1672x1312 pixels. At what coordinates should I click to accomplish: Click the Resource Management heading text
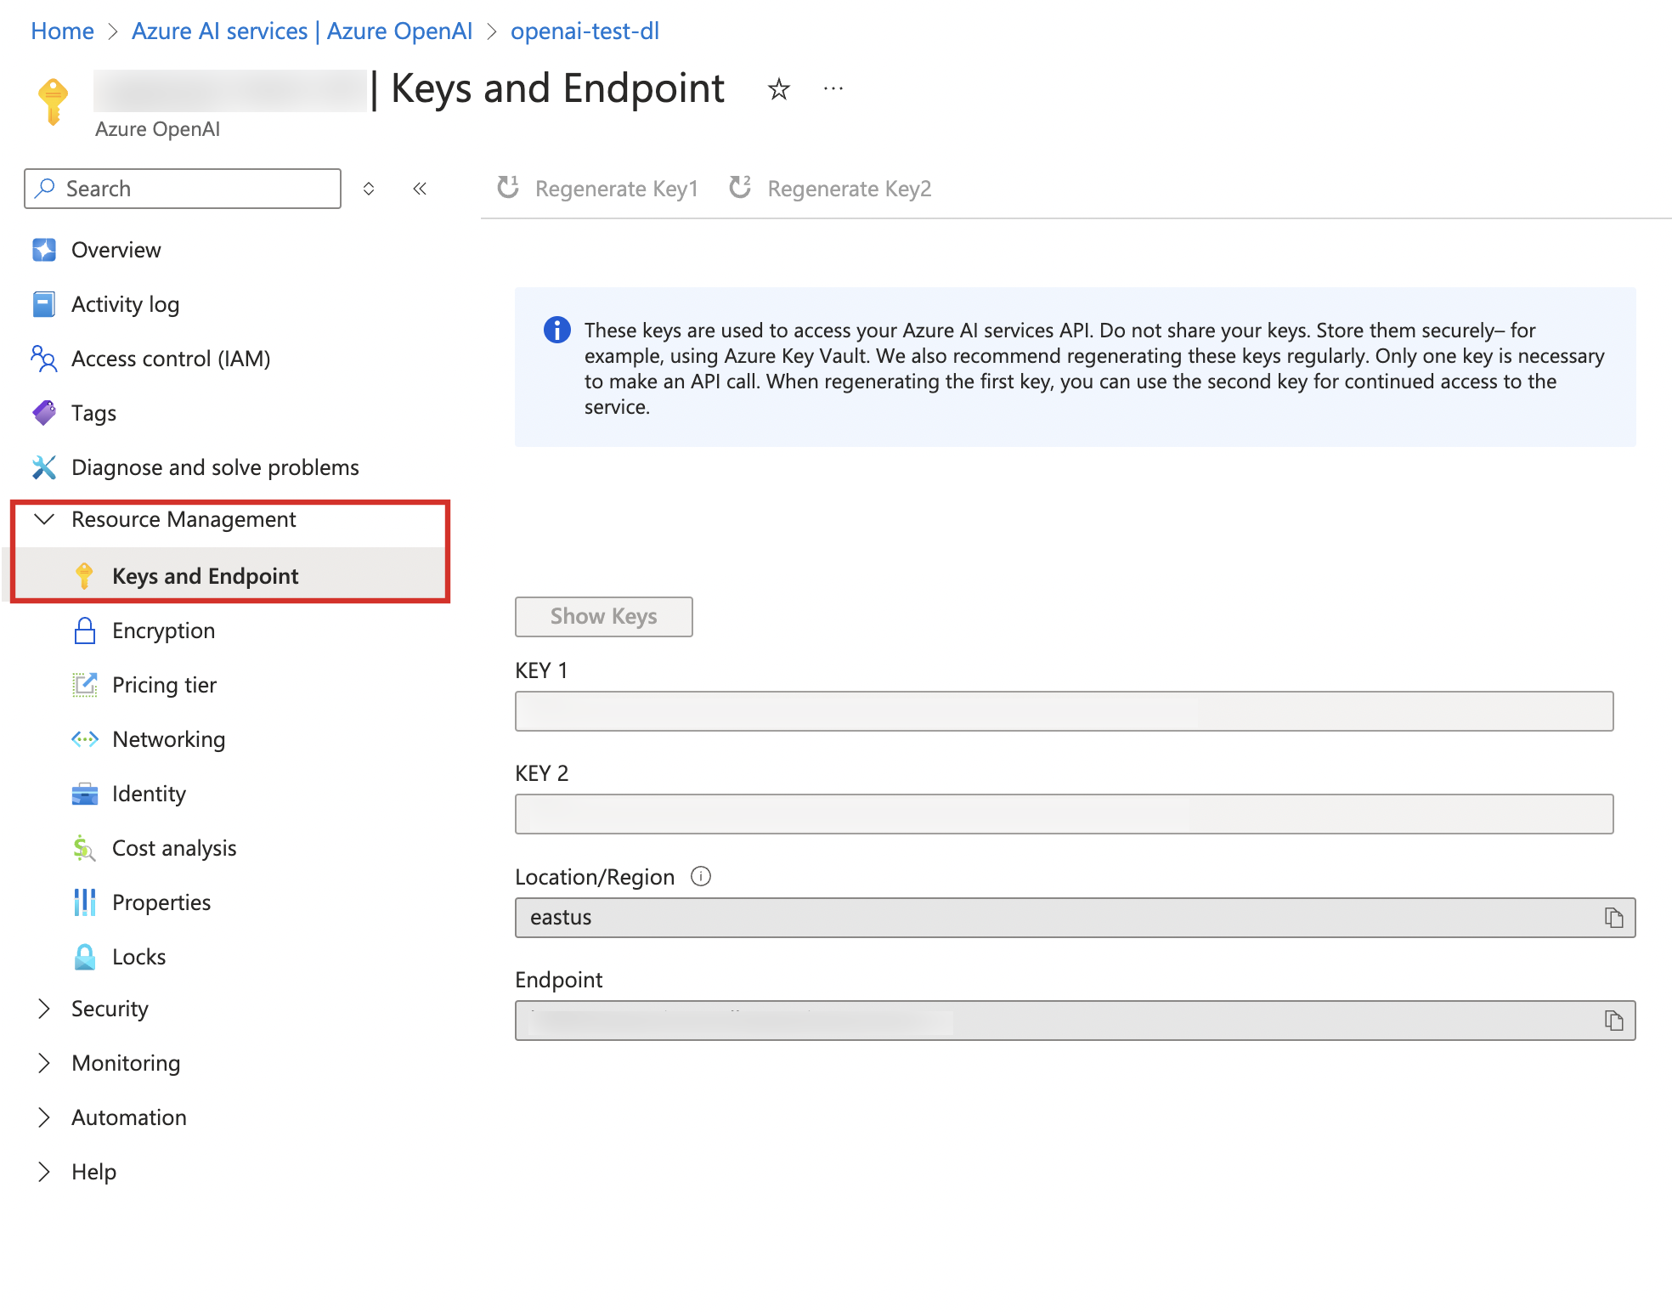[x=184, y=519]
